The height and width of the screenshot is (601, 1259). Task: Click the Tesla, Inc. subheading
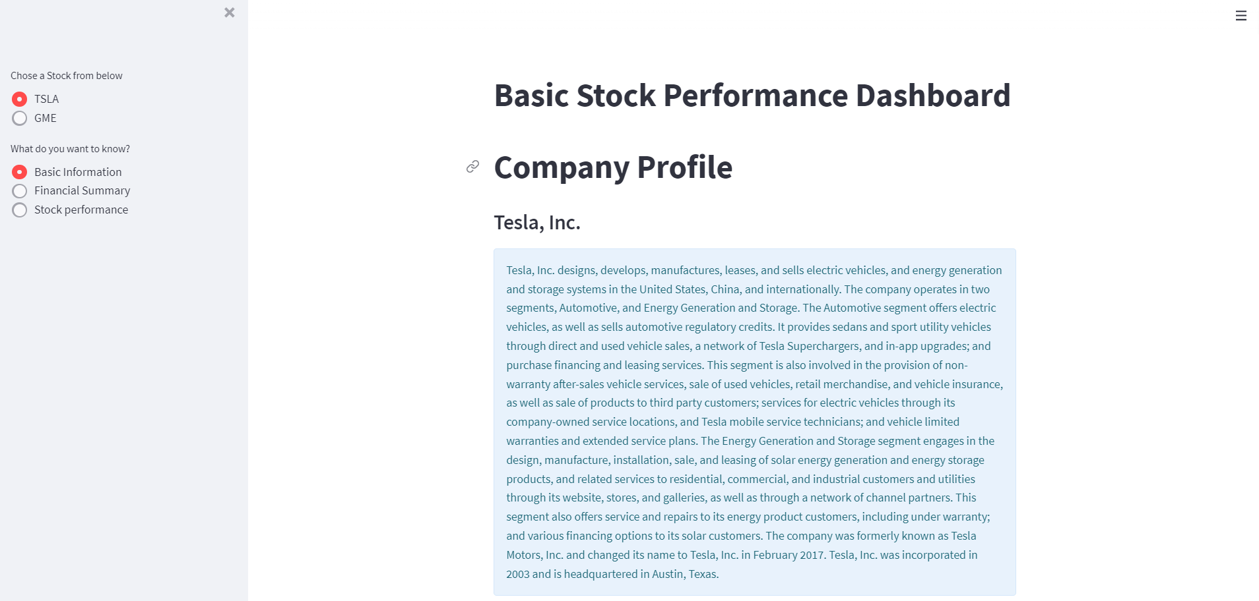click(x=536, y=222)
